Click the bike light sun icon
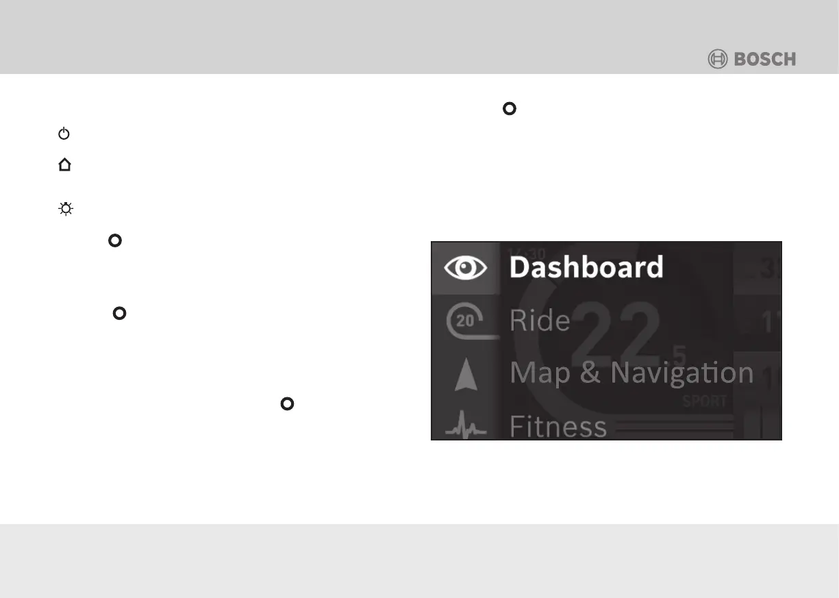The width and height of the screenshot is (839, 598). click(x=65, y=208)
